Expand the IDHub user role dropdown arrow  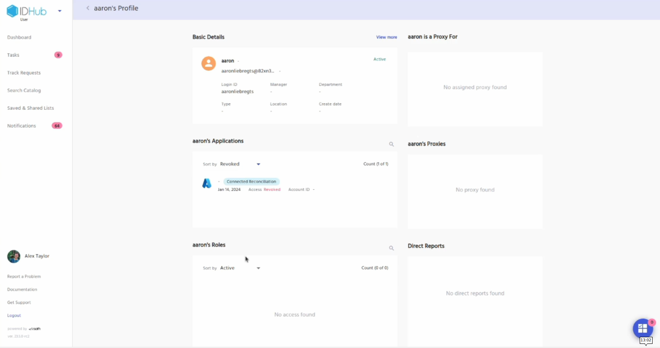click(x=60, y=11)
